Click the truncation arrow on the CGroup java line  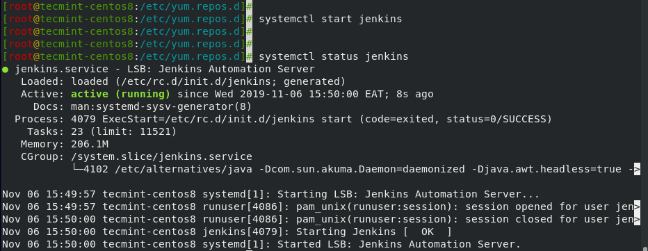click(638, 169)
